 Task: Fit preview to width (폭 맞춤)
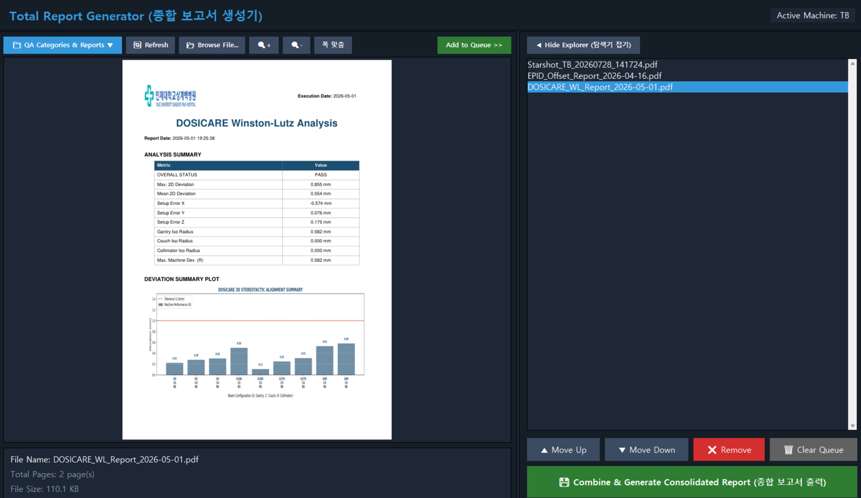coord(333,45)
